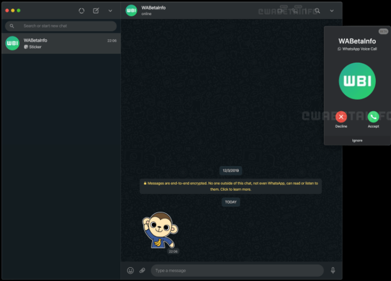Viewport: 391px width, 281px height.
Task: Start a video call from chat header
Action: pyautogui.click(x=281, y=10)
